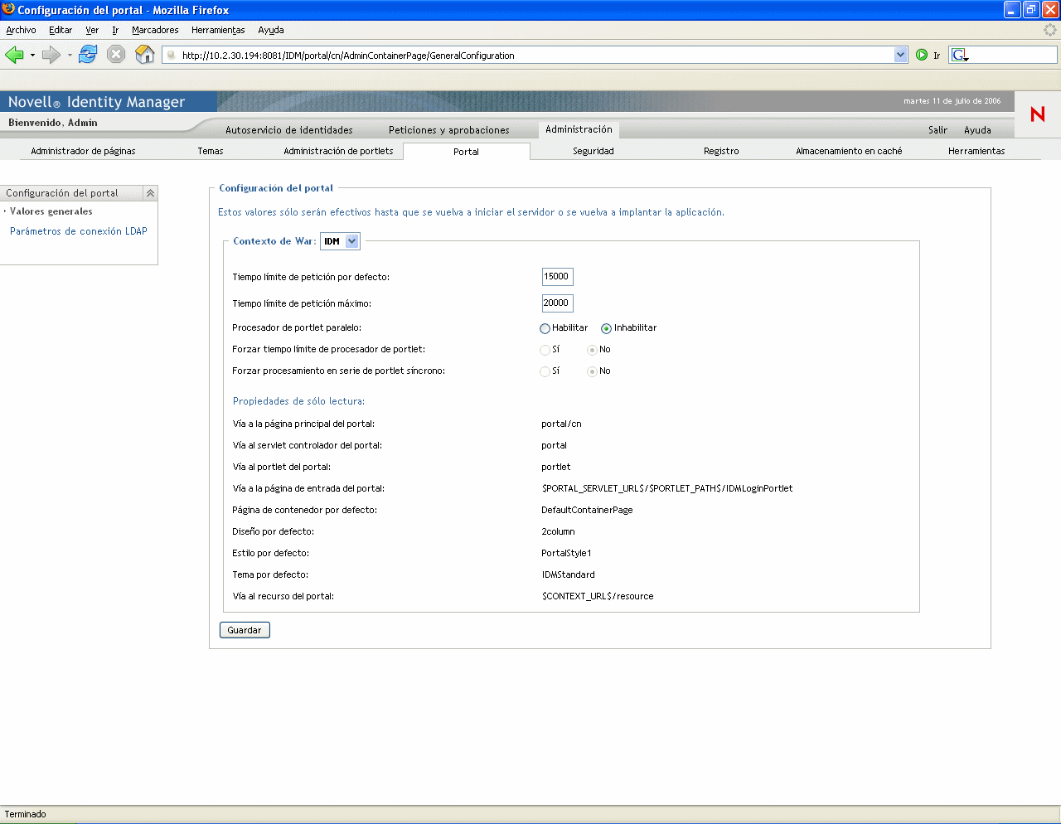Open the Contexto de War dropdown
The height and width of the screenshot is (824, 1061).
[x=341, y=241]
